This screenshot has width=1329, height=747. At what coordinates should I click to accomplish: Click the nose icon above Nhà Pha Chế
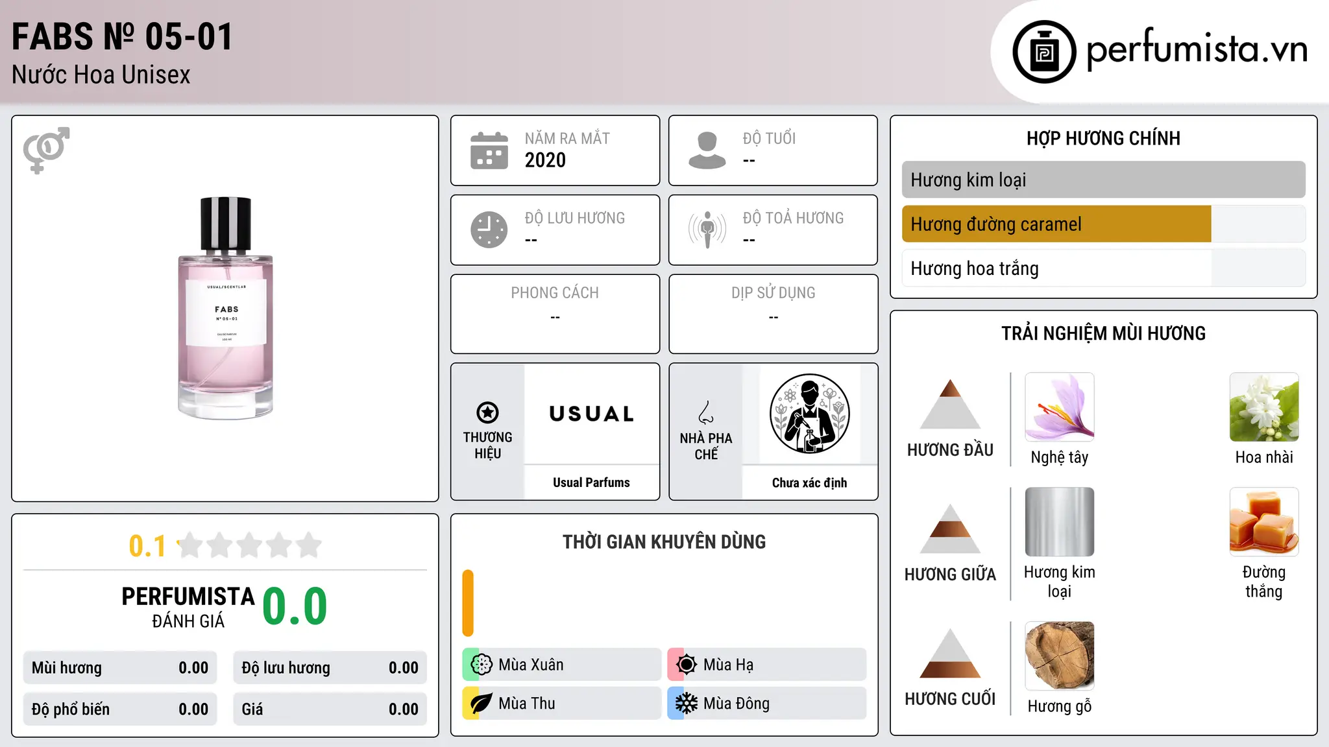[706, 412]
